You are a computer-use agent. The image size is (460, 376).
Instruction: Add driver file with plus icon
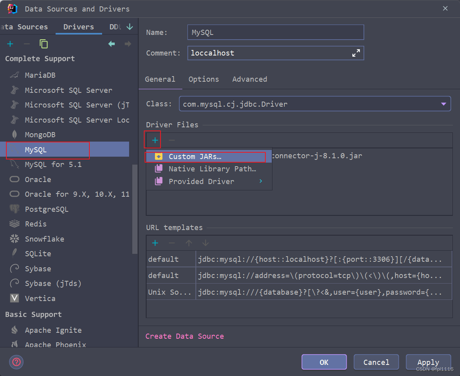[x=155, y=140]
